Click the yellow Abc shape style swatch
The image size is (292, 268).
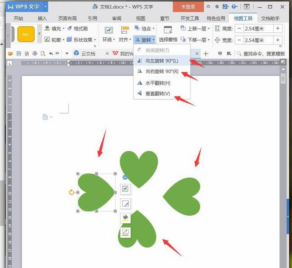pos(26,34)
